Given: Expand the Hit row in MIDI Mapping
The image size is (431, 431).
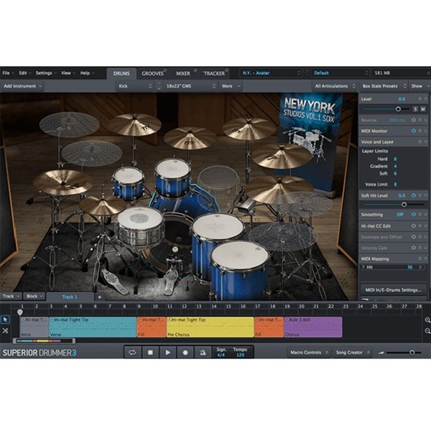Looking at the screenshot, I should (x=363, y=267).
